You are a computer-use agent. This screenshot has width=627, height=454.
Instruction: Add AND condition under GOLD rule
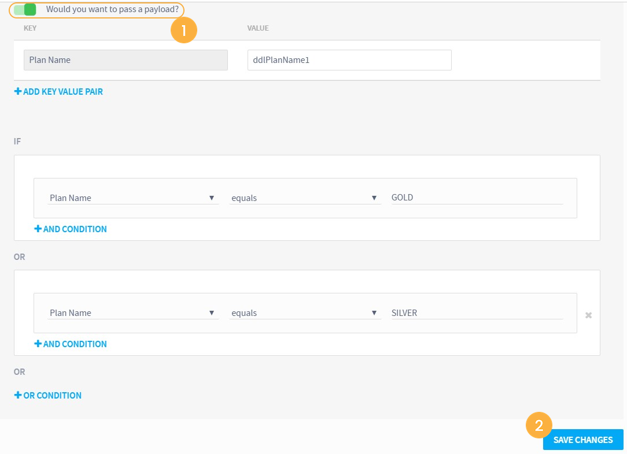[71, 229]
